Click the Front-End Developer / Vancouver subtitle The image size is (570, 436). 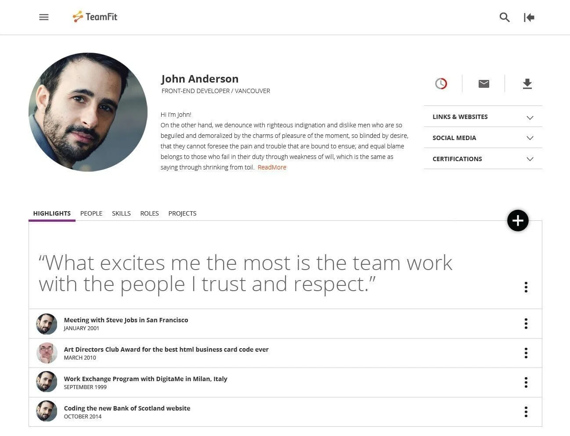(x=216, y=91)
